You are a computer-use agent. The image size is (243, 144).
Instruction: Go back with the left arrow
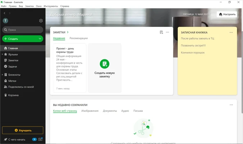coord(5,13)
